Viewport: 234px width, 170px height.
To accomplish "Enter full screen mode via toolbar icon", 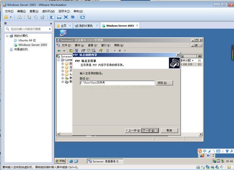I will coord(66,17).
